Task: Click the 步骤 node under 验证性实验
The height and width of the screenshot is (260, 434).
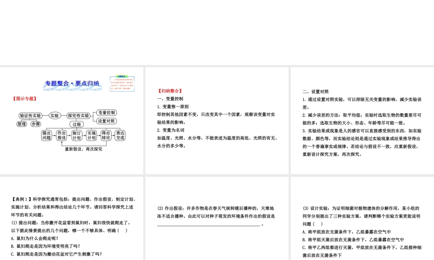Action: point(36,124)
